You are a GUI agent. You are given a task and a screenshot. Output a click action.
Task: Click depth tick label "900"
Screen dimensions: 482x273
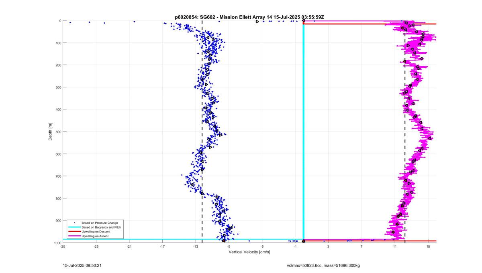[58, 220]
